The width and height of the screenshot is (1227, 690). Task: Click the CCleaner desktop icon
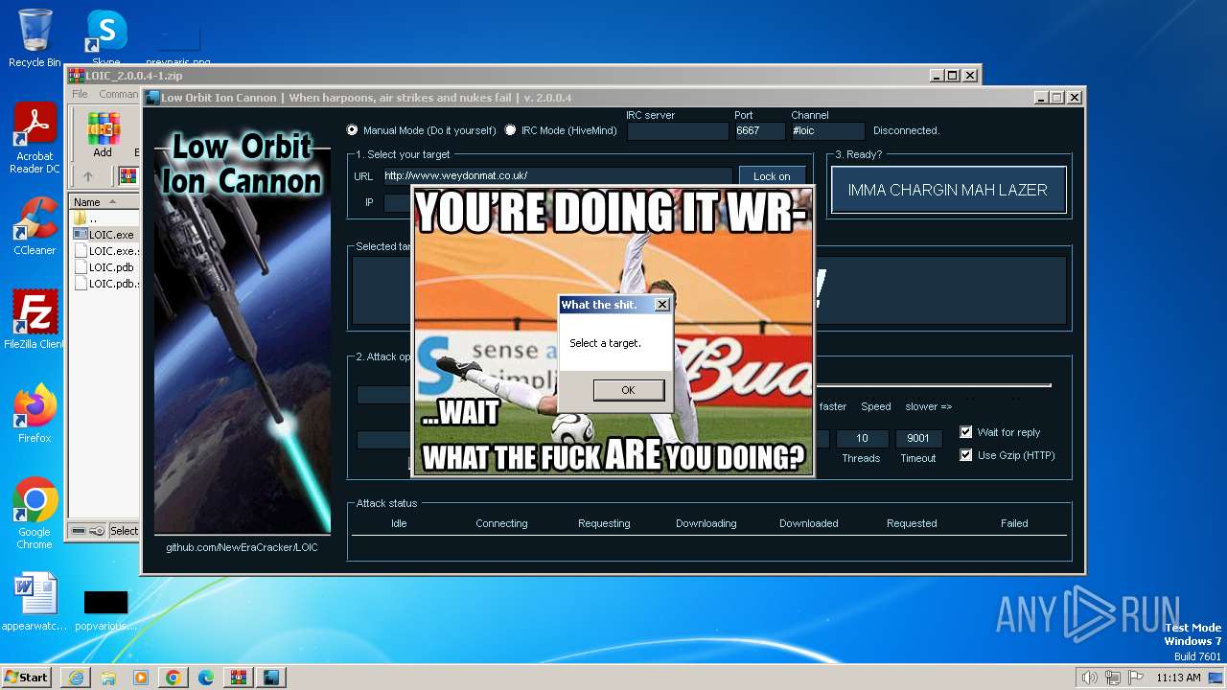point(35,226)
